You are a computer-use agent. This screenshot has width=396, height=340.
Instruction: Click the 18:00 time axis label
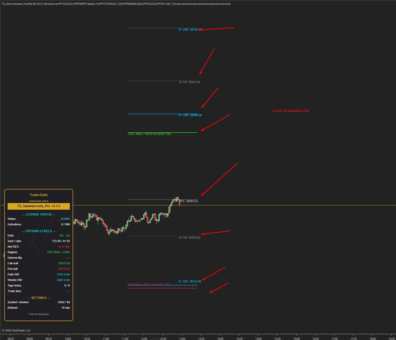coord(373,338)
